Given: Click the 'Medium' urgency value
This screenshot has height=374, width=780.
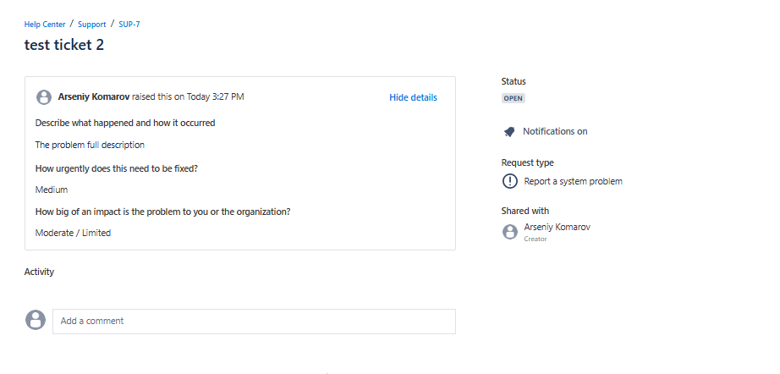Looking at the screenshot, I should 52,190.
